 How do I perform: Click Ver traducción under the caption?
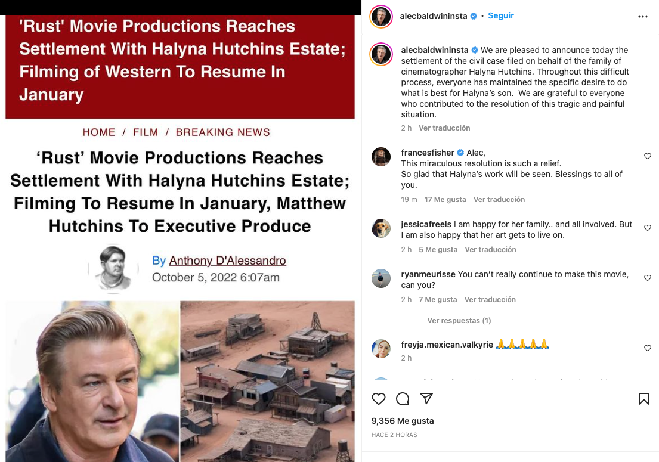click(444, 128)
